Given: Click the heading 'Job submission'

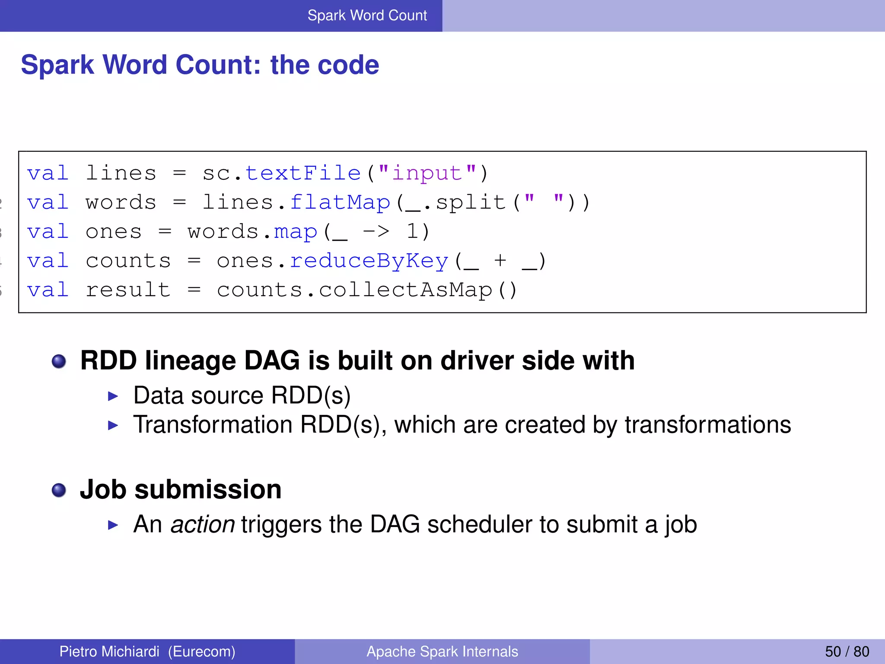Looking at the screenshot, I should [181, 490].
